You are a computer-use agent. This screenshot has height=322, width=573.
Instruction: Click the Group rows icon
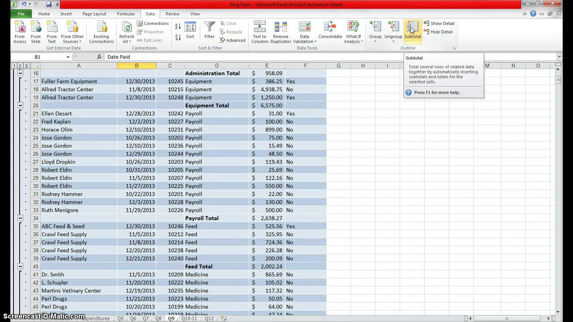[x=375, y=30]
